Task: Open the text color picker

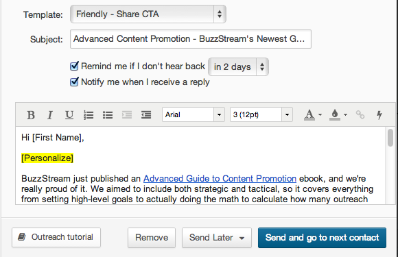Action: click(x=313, y=115)
